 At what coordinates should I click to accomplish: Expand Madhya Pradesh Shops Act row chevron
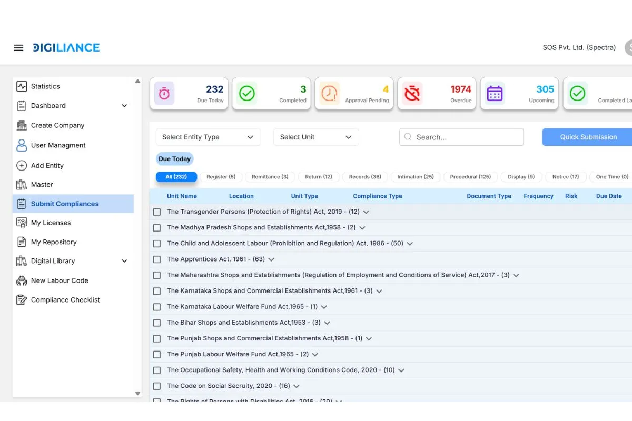click(x=362, y=228)
